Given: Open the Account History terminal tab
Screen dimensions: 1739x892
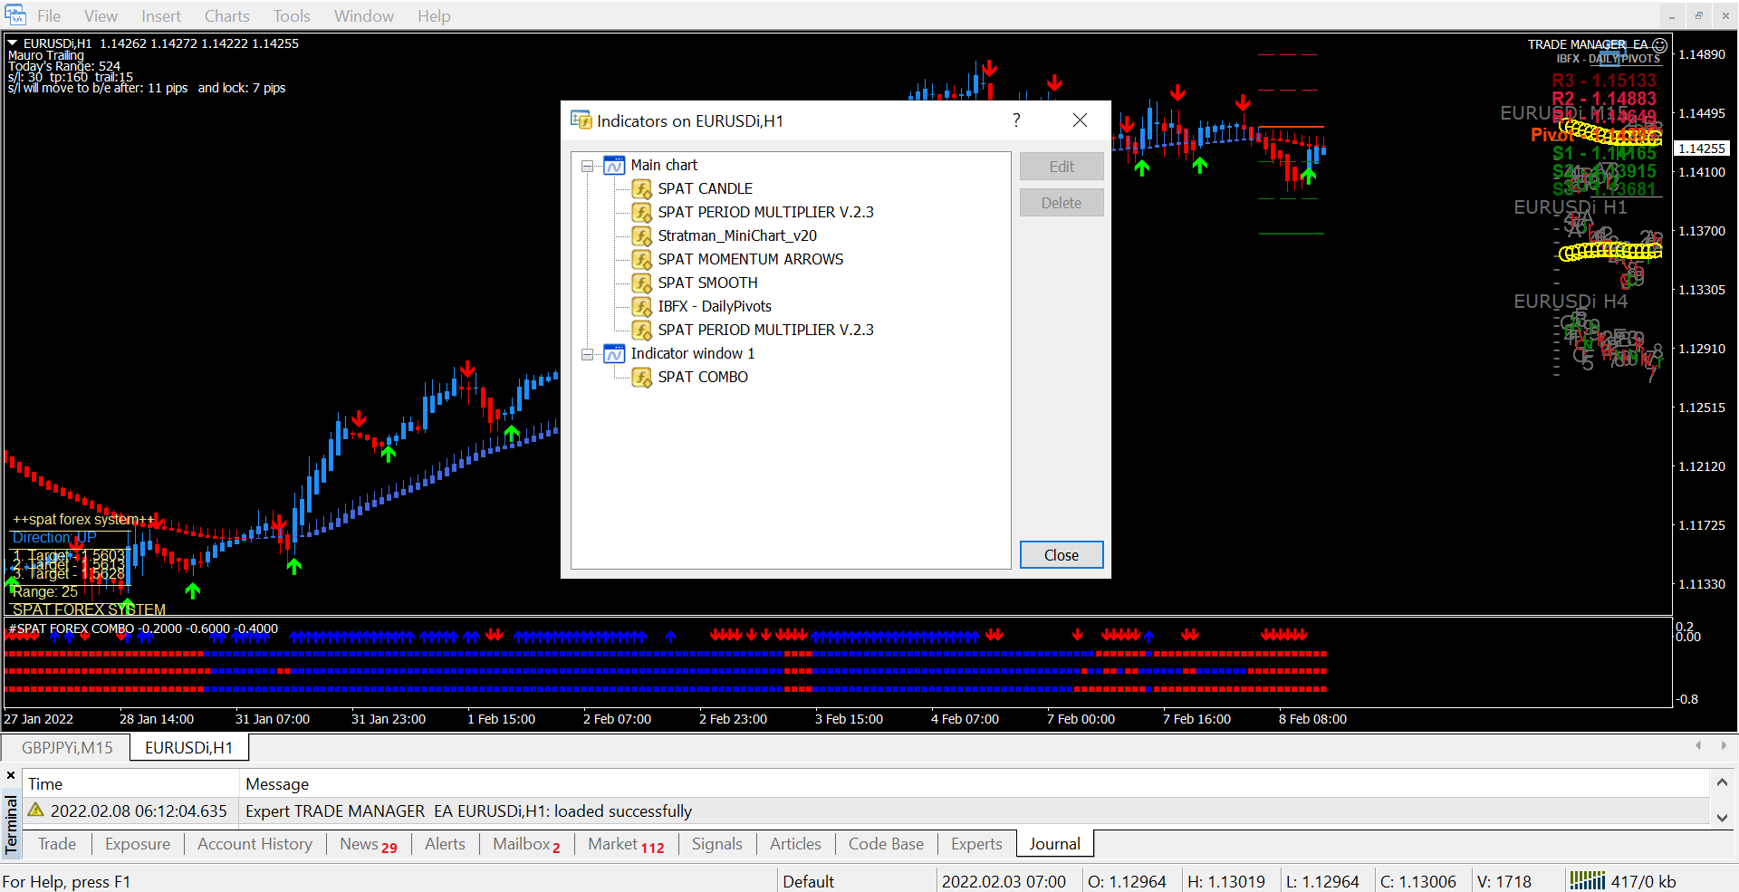Looking at the screenshot, I should (255, 844).
